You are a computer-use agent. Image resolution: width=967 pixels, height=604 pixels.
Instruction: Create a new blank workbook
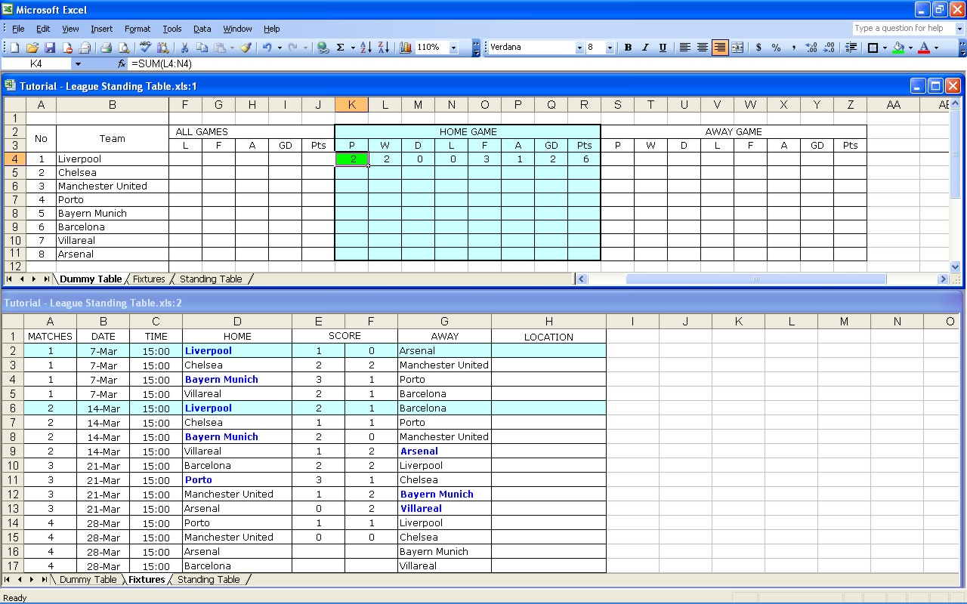pyautogui.click(x=14, y=48)
